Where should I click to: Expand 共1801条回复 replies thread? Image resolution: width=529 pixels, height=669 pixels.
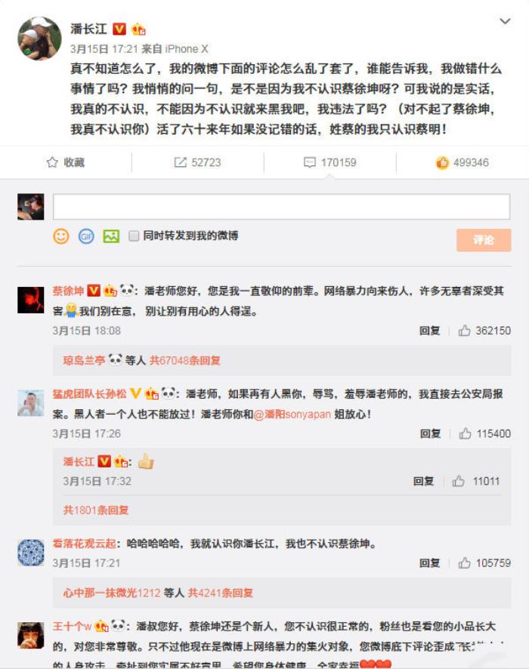coord(96,510)
